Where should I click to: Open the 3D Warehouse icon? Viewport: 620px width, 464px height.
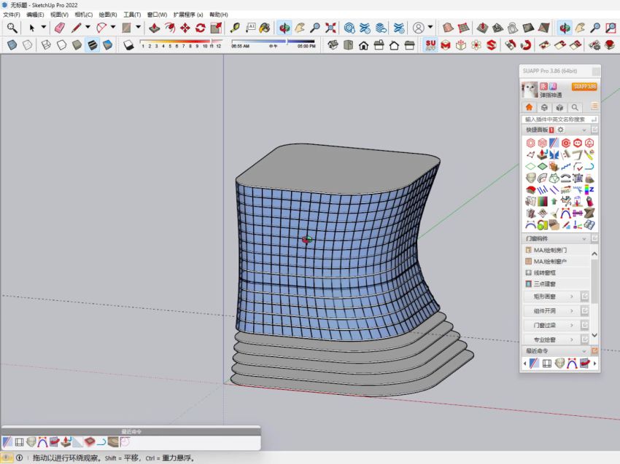pyautogui.click(x=349, y=28)
